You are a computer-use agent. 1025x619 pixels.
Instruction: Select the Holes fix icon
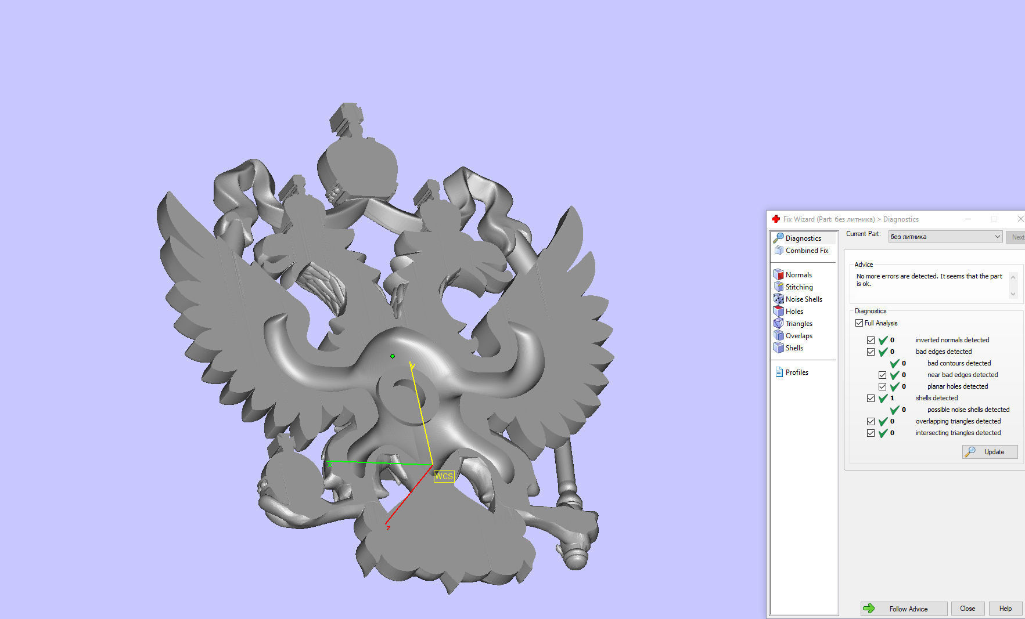point(779,311)
